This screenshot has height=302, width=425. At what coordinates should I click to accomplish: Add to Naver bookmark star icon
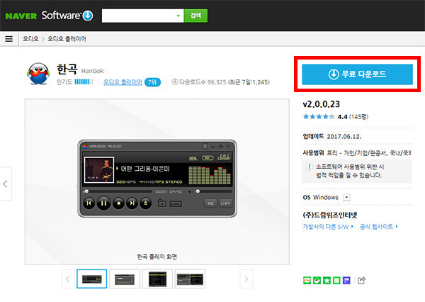tap(327, 280)
